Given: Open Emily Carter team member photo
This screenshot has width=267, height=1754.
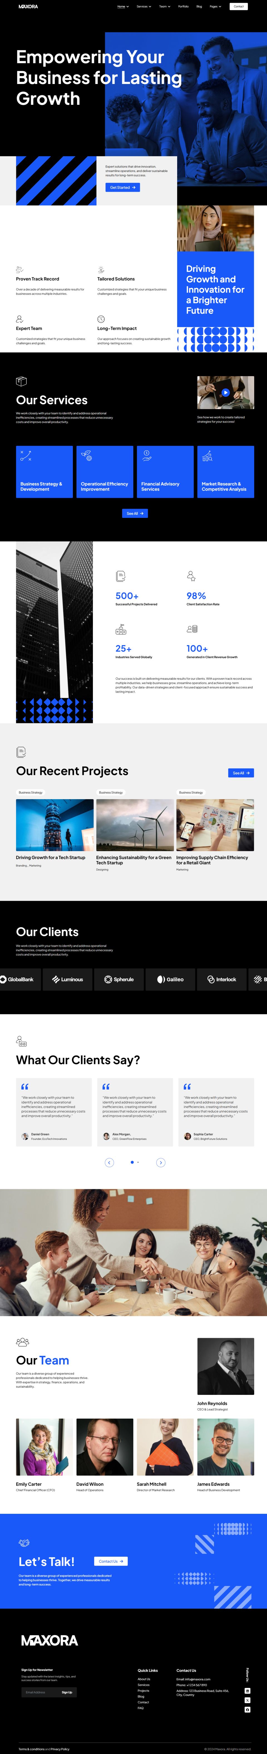Looking at the screenshot, I should 44,1447.
